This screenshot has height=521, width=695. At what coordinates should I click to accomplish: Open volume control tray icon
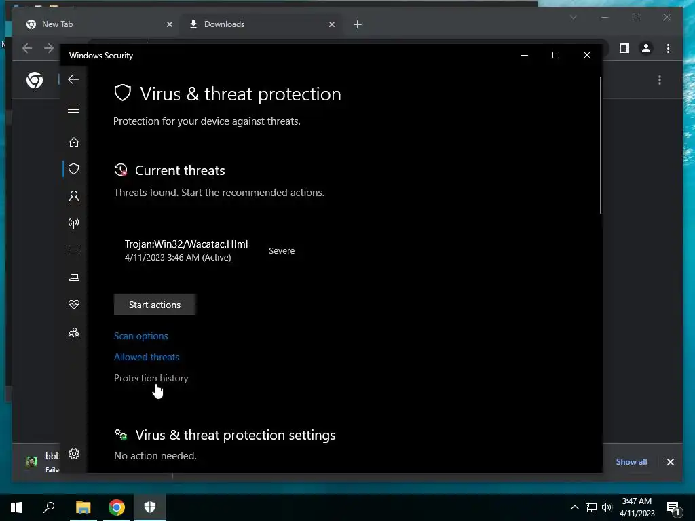pyautogui.click(x=607, y=507)
